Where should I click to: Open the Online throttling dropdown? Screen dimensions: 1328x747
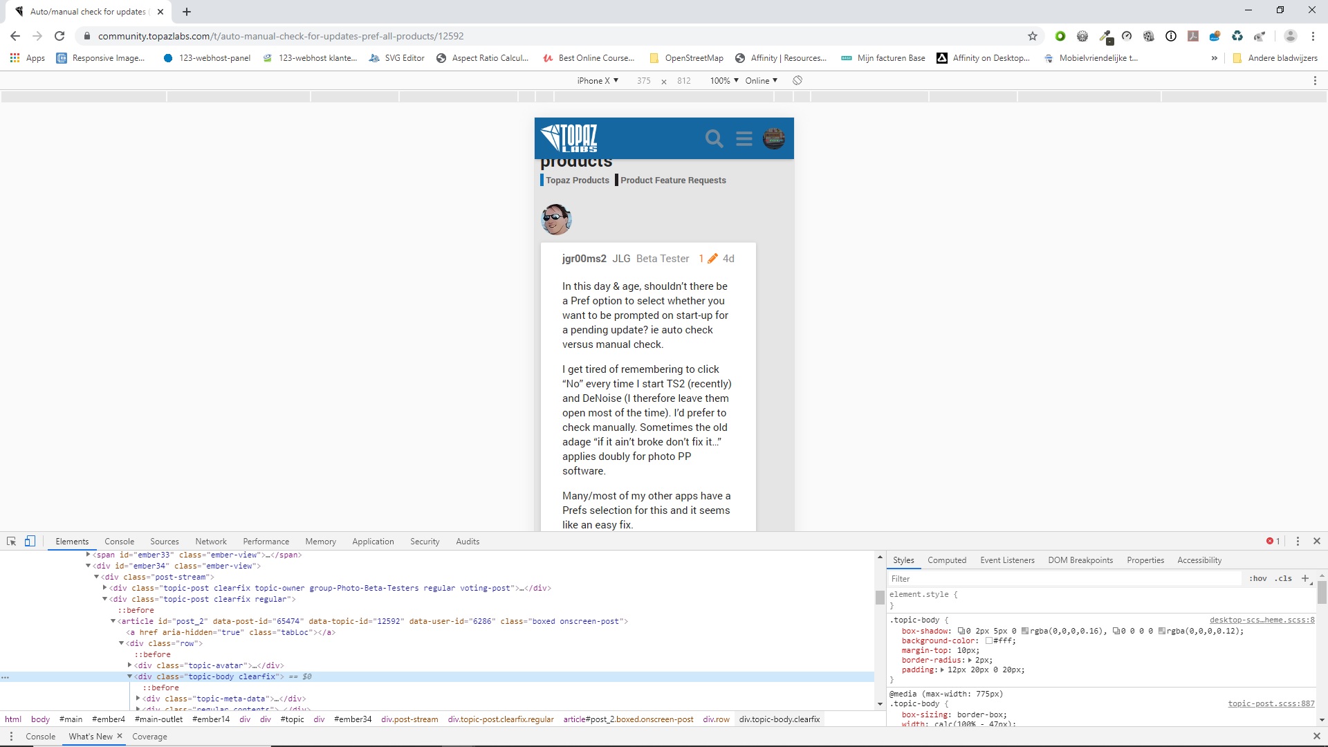[x=761, y=81]
